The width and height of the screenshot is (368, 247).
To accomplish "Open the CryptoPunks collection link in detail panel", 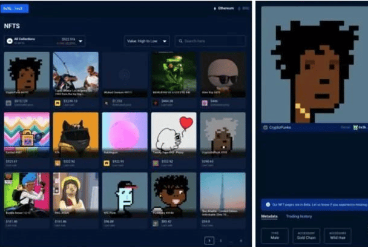I will coord(280,128).
